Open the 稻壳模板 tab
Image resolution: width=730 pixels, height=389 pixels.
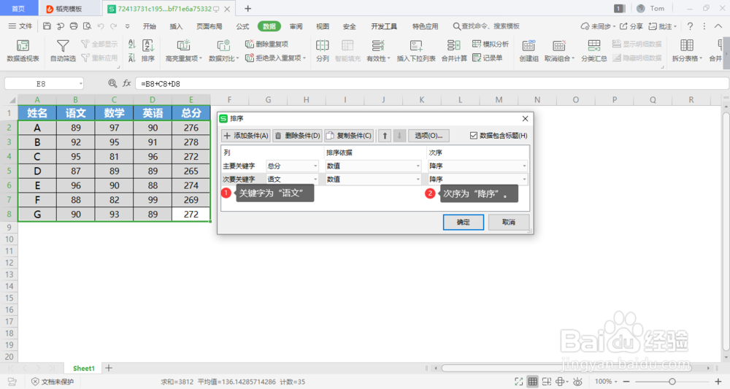[69, 9]
